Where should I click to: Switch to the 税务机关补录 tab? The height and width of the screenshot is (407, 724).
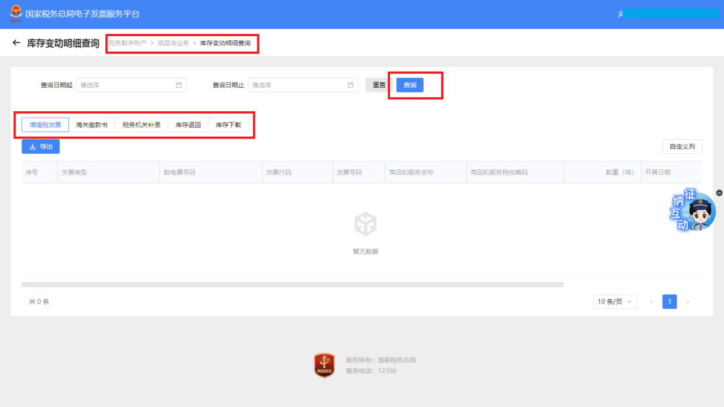pos(141,125)
